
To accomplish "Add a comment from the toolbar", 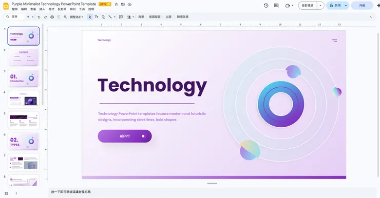I will pyautogui.click(x=121, y=17).
